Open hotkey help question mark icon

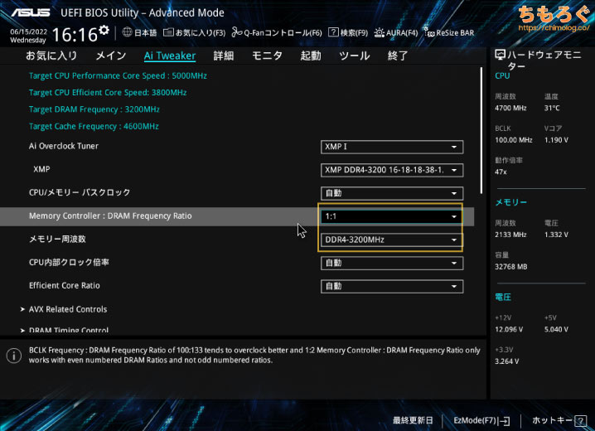[581, 420]
